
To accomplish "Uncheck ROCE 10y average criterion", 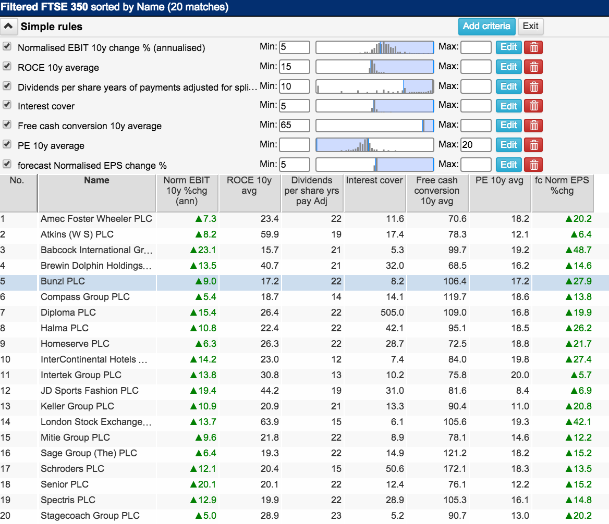I will (x=7, y=66).
